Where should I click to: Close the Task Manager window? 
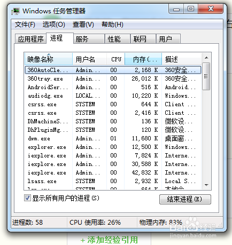211,9
